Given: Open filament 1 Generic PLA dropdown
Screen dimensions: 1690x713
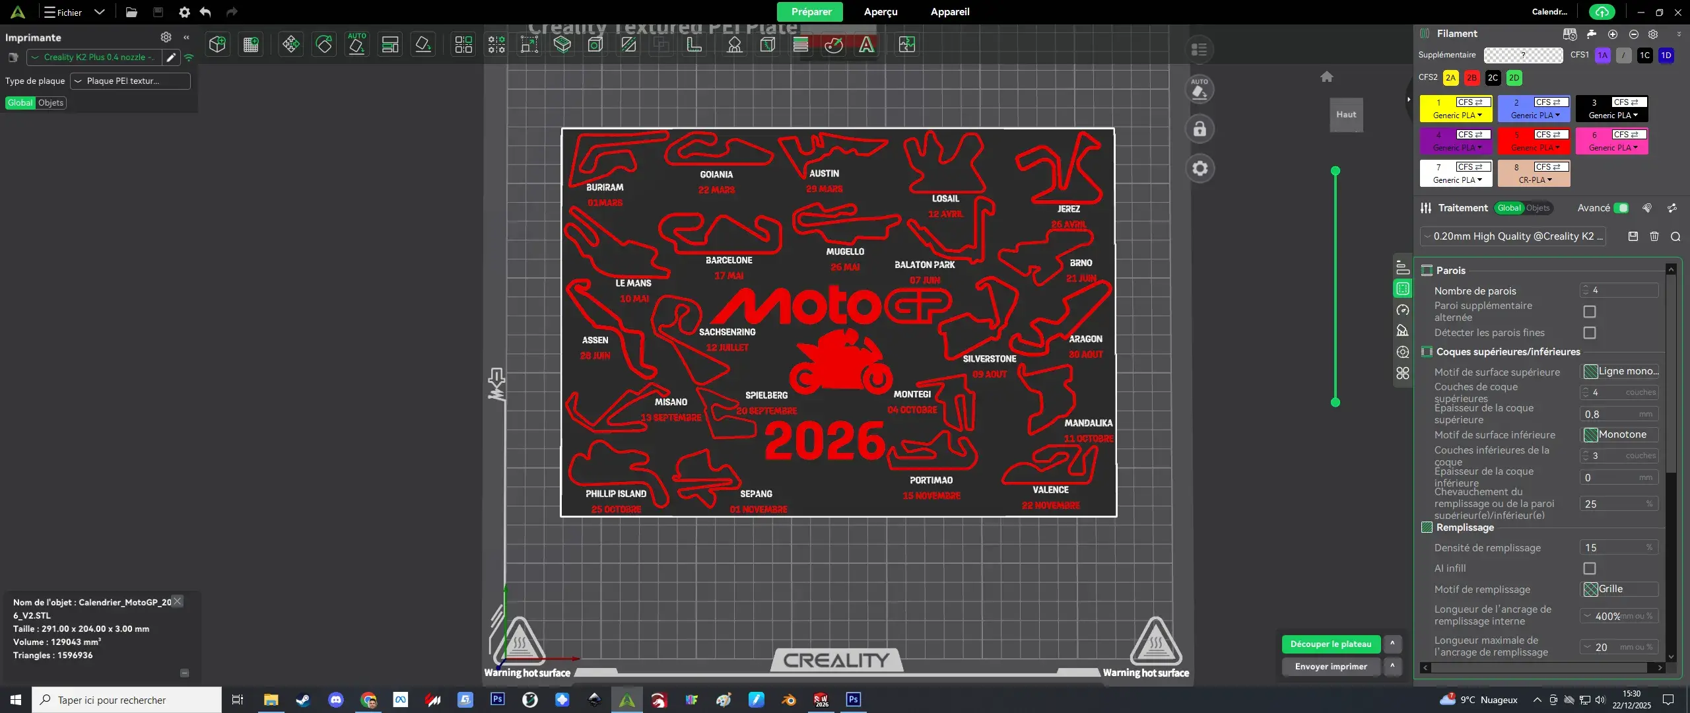Looking at the screenshot, I should click(1457, 116).
